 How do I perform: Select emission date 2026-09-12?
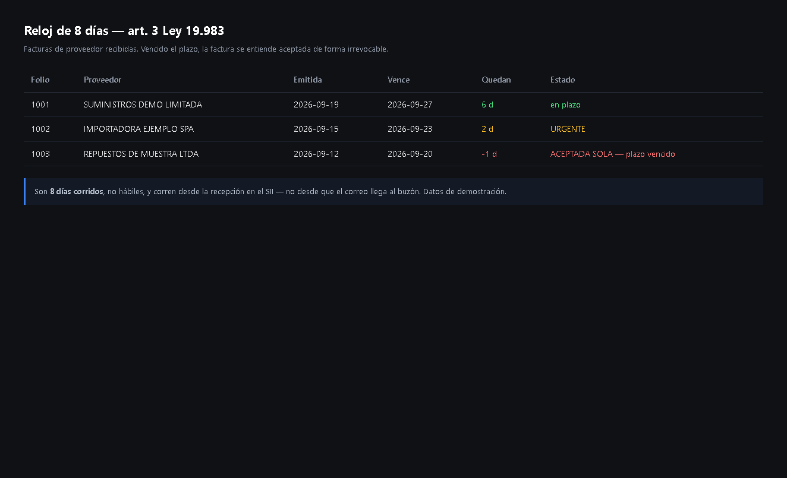click(316, 154)
